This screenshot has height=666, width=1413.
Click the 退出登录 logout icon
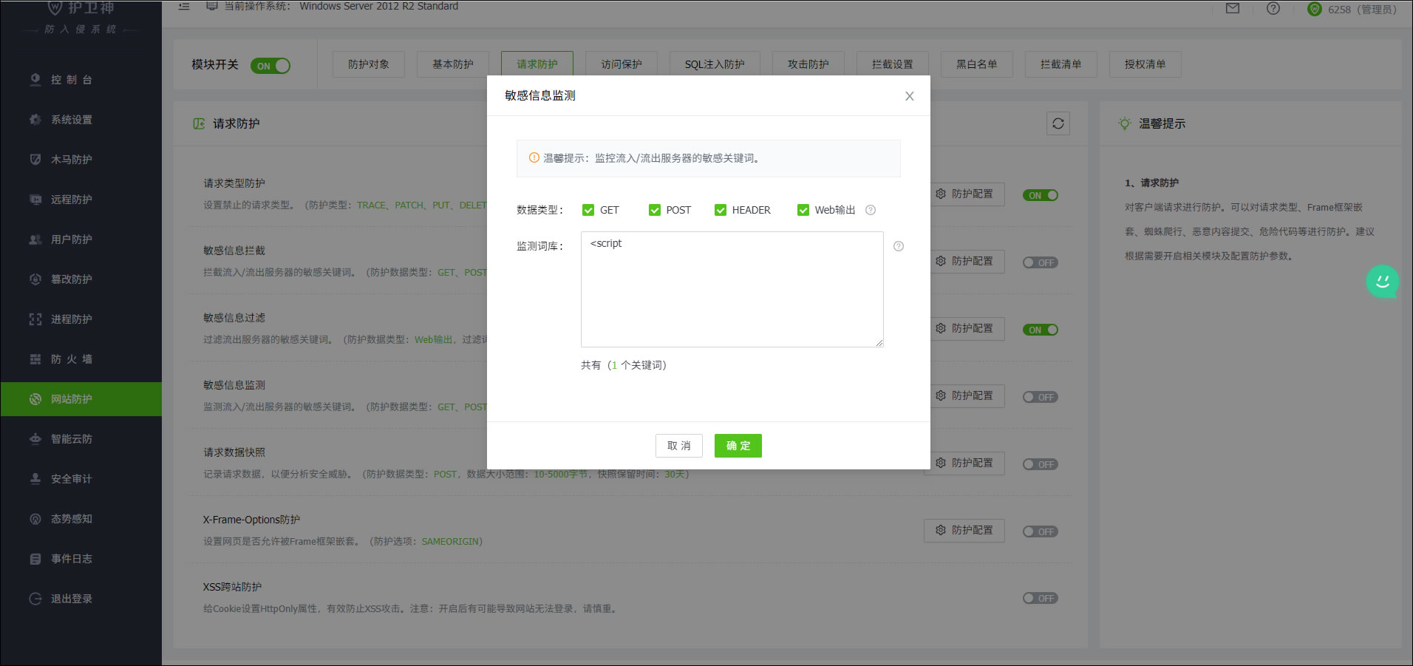[35, 598]
